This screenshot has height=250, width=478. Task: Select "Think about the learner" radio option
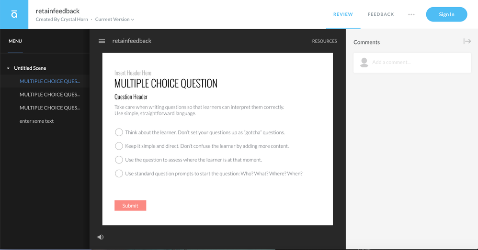pyautogui.click(x=119, y=132)
